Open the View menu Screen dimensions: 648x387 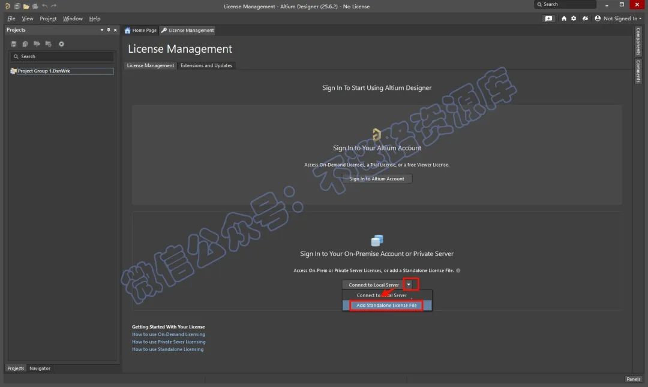click(27, 19)
